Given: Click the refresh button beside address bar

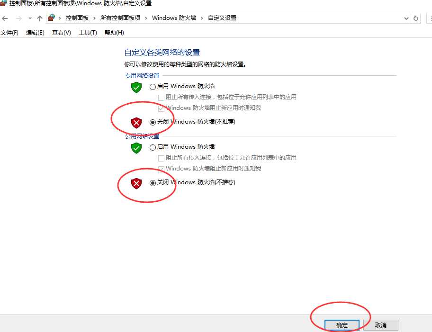Looking at the screenshot, I should 416,18.
